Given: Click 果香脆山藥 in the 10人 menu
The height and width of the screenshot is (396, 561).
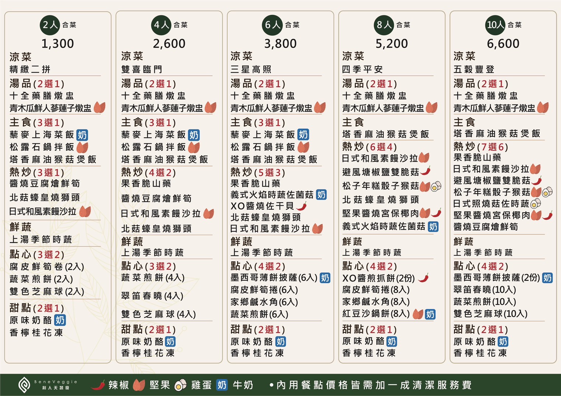Looking at the screenshot, I should click(x=477, y=158).
